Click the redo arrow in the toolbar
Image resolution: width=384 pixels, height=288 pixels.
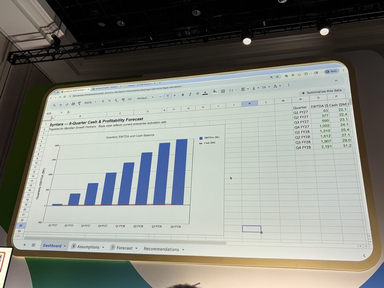tap(67, 104)
